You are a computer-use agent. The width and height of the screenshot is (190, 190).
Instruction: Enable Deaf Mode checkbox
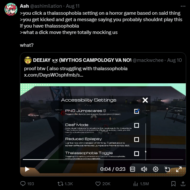[137, 125]
